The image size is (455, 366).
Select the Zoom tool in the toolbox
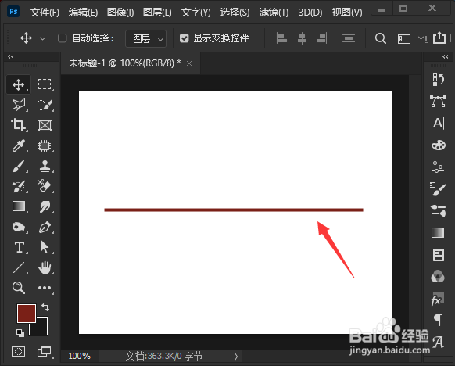[x=19, y=288]
